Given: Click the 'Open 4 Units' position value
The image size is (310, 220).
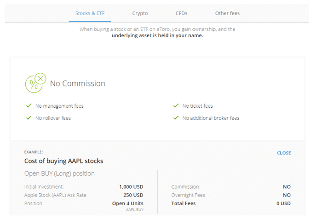Looking at the screenshot, I should [128, 203].
